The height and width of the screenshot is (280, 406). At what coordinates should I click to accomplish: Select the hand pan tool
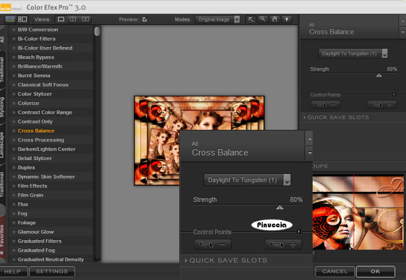[274, 19]
